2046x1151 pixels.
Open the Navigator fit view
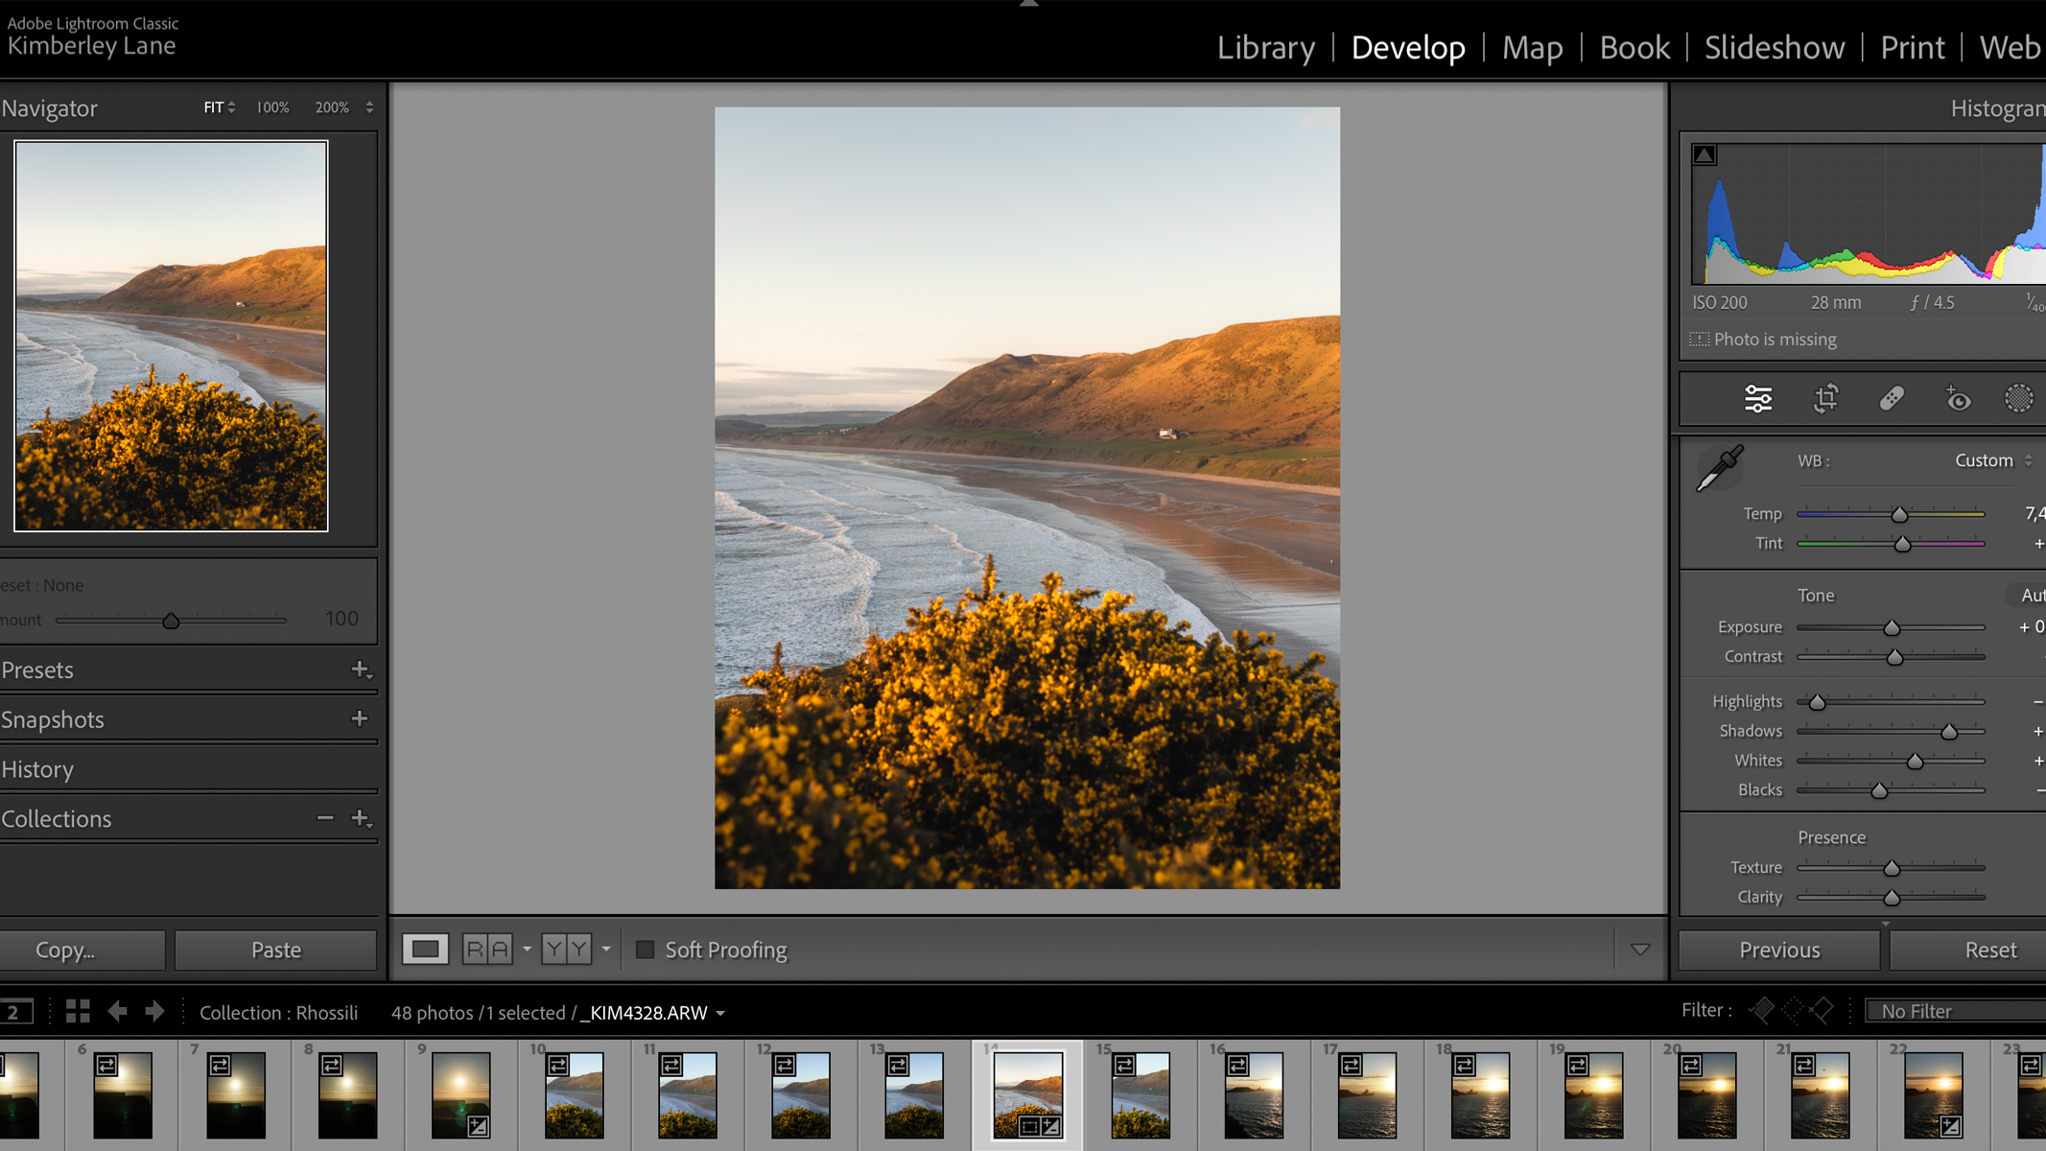click(215, 106)
